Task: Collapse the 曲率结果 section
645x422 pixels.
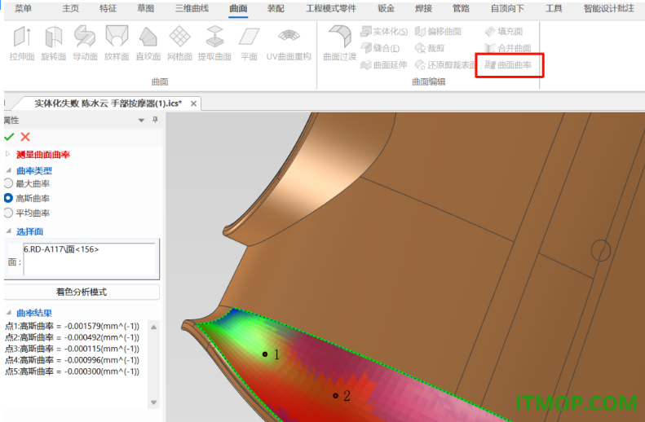Action: tap(9, 312)
